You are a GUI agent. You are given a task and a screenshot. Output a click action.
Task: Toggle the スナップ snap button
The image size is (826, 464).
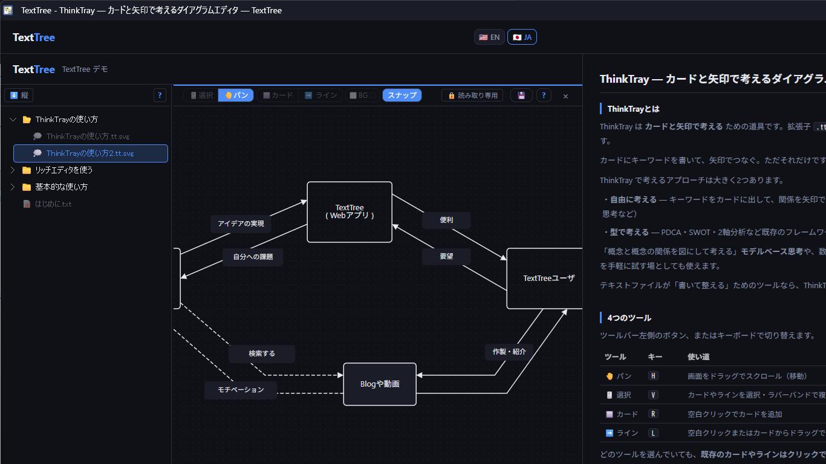click(x=402, y=95)
